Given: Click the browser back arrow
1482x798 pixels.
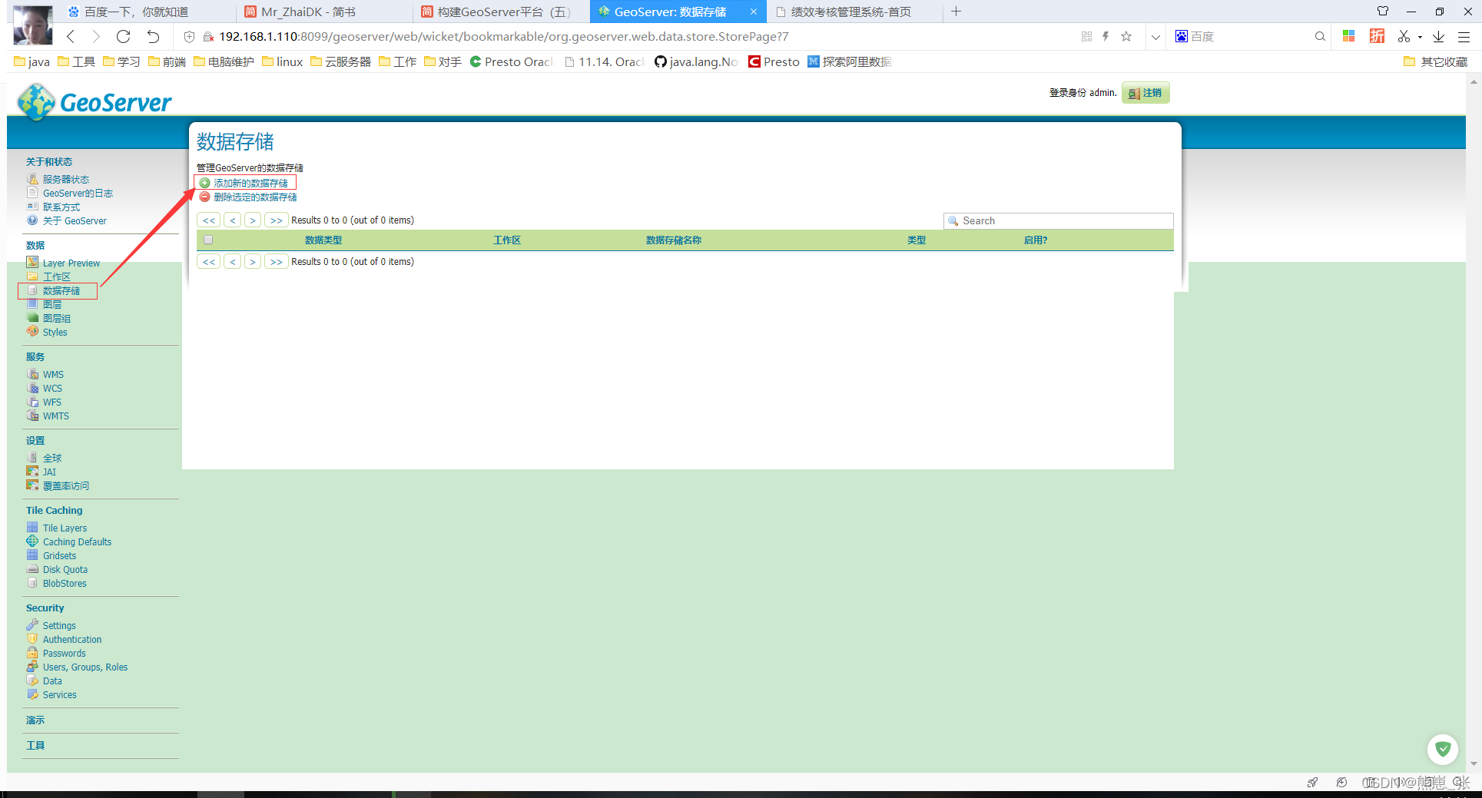Looking at the screenshot, I should point(71,36).
